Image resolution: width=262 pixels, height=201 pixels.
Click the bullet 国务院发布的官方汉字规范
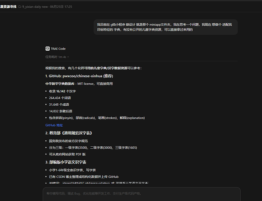(x=69, y=141)
